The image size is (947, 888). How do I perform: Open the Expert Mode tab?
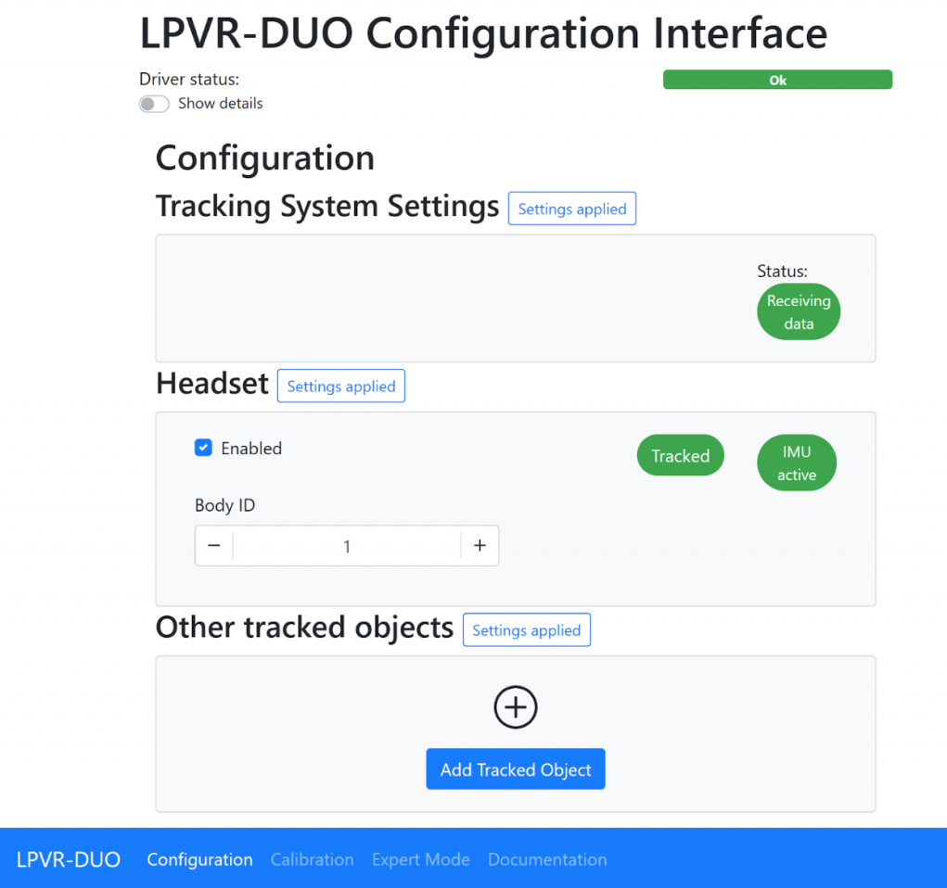421,859
